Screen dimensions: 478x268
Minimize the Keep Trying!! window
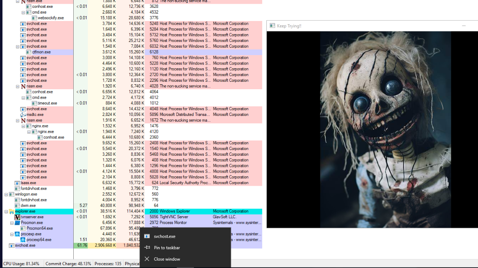click(464, 26)
